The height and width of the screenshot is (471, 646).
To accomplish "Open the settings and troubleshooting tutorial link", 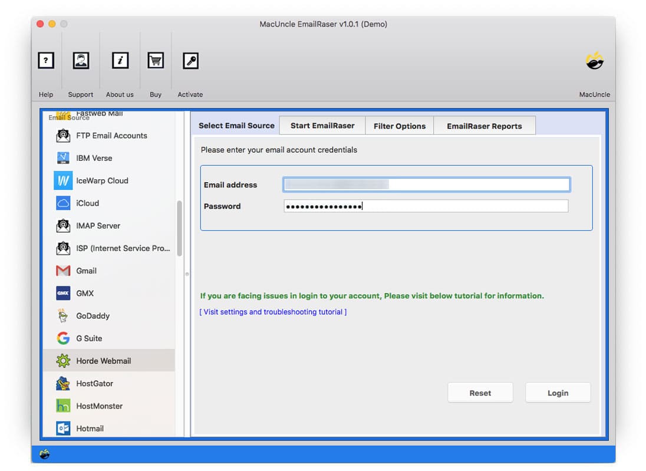I will 273,312.
